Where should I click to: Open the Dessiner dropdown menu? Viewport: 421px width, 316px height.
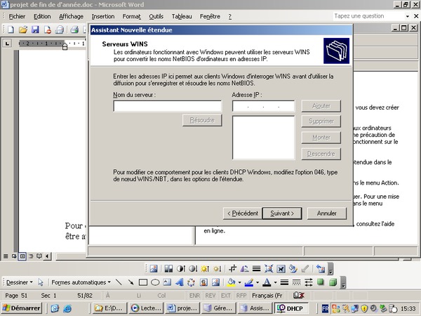pos(19,282)
